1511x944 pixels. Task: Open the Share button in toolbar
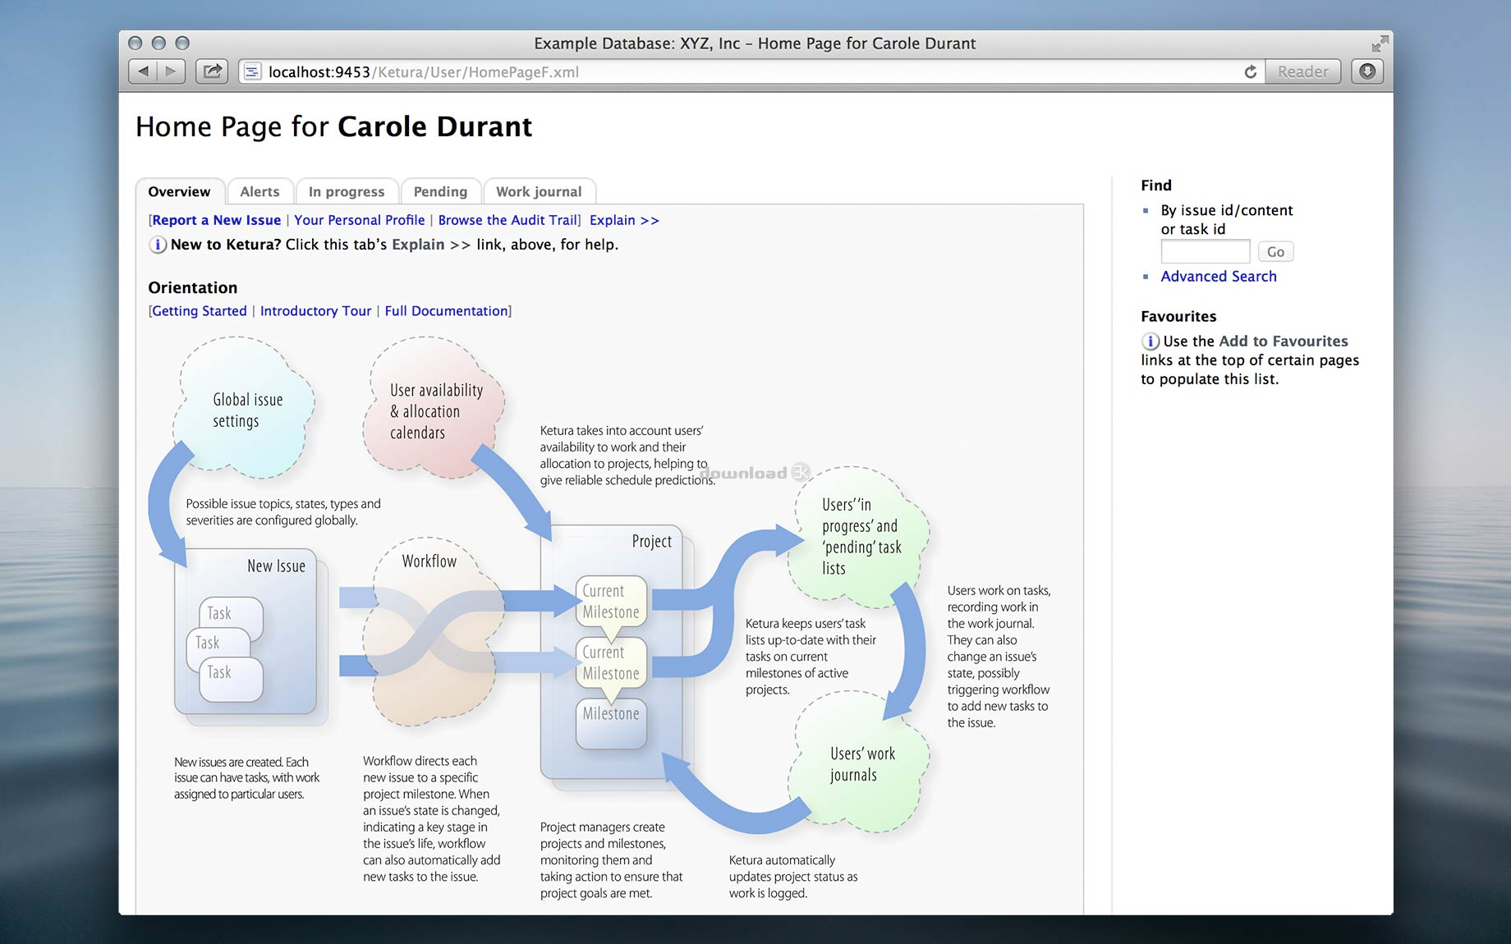(x=213, y=71)
